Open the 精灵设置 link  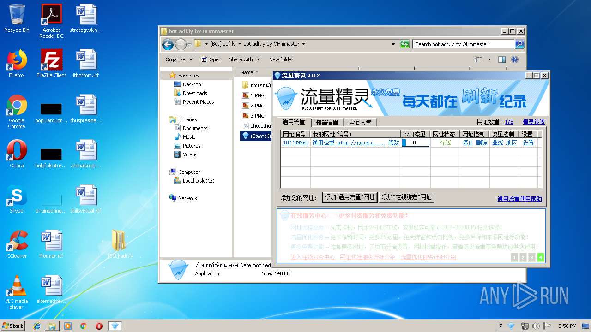coord(534,122)
